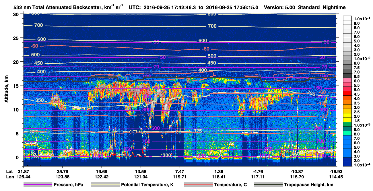This screenshot has height=191, width=373.
Task: Click longitude value 123.88
Action: (x=62, y=176)
